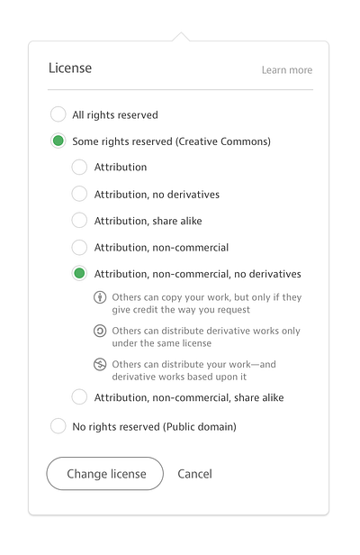
Task: Select the All rights reserved radio button
Action: [58, 114]
